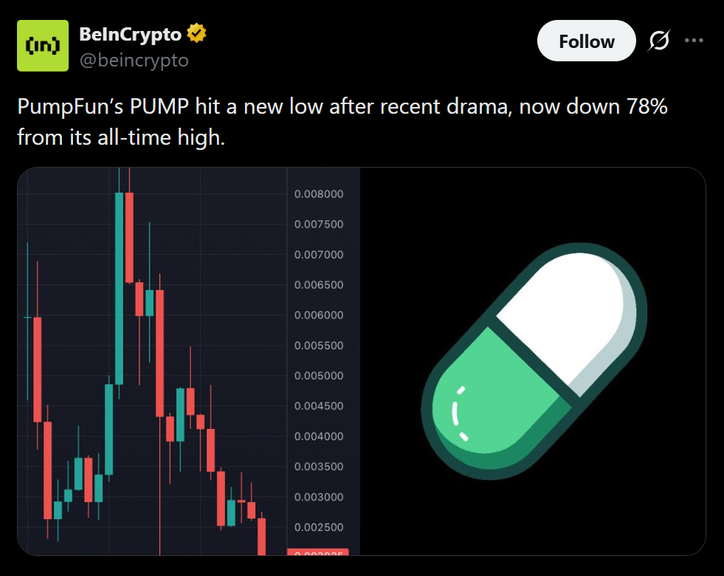Click the 0.006000 price axis label
The height and width of the screenshot is (576, 724).
click(x=318, y=315)
